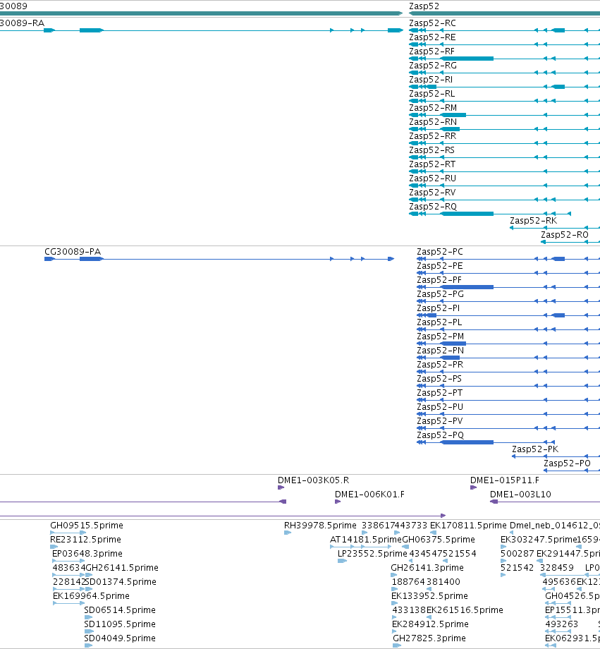The image size is (600, 649).
Task: Select the DME1-015P11.F clone label
Action: (504, 480)
